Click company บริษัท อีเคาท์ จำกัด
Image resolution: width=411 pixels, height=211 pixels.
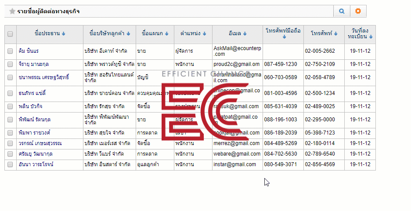click(x=106, y=51)
